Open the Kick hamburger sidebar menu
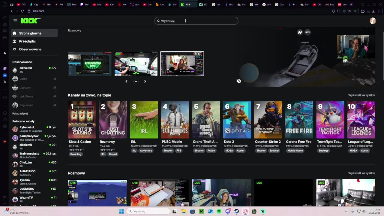 [x=15, y=21]
